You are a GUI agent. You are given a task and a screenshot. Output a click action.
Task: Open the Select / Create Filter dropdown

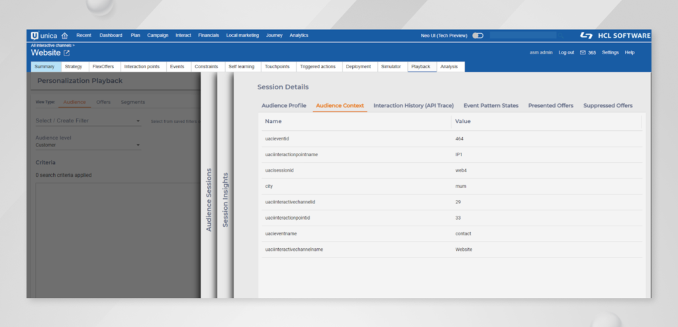[x=87, y=120]
